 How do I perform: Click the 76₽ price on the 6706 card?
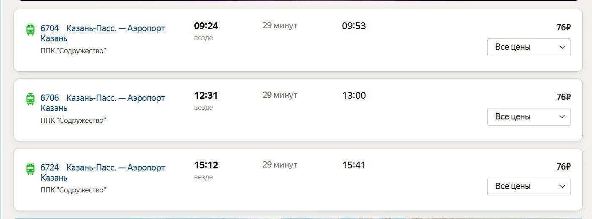tap(563, 97)
